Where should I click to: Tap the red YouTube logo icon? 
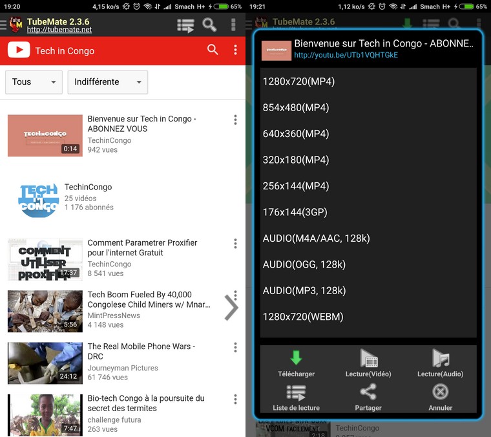[x=19, y=50]
